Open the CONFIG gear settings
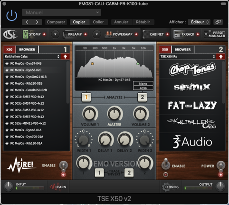This screenshot has height=205, width=229. [x=171, y=187]
